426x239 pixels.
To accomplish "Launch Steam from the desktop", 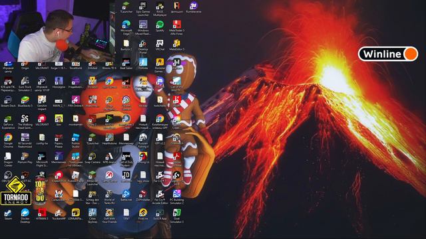I will (8, 214).
